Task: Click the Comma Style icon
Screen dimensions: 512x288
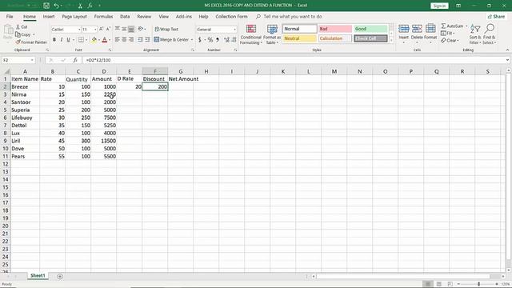Action: pos(218,40)
